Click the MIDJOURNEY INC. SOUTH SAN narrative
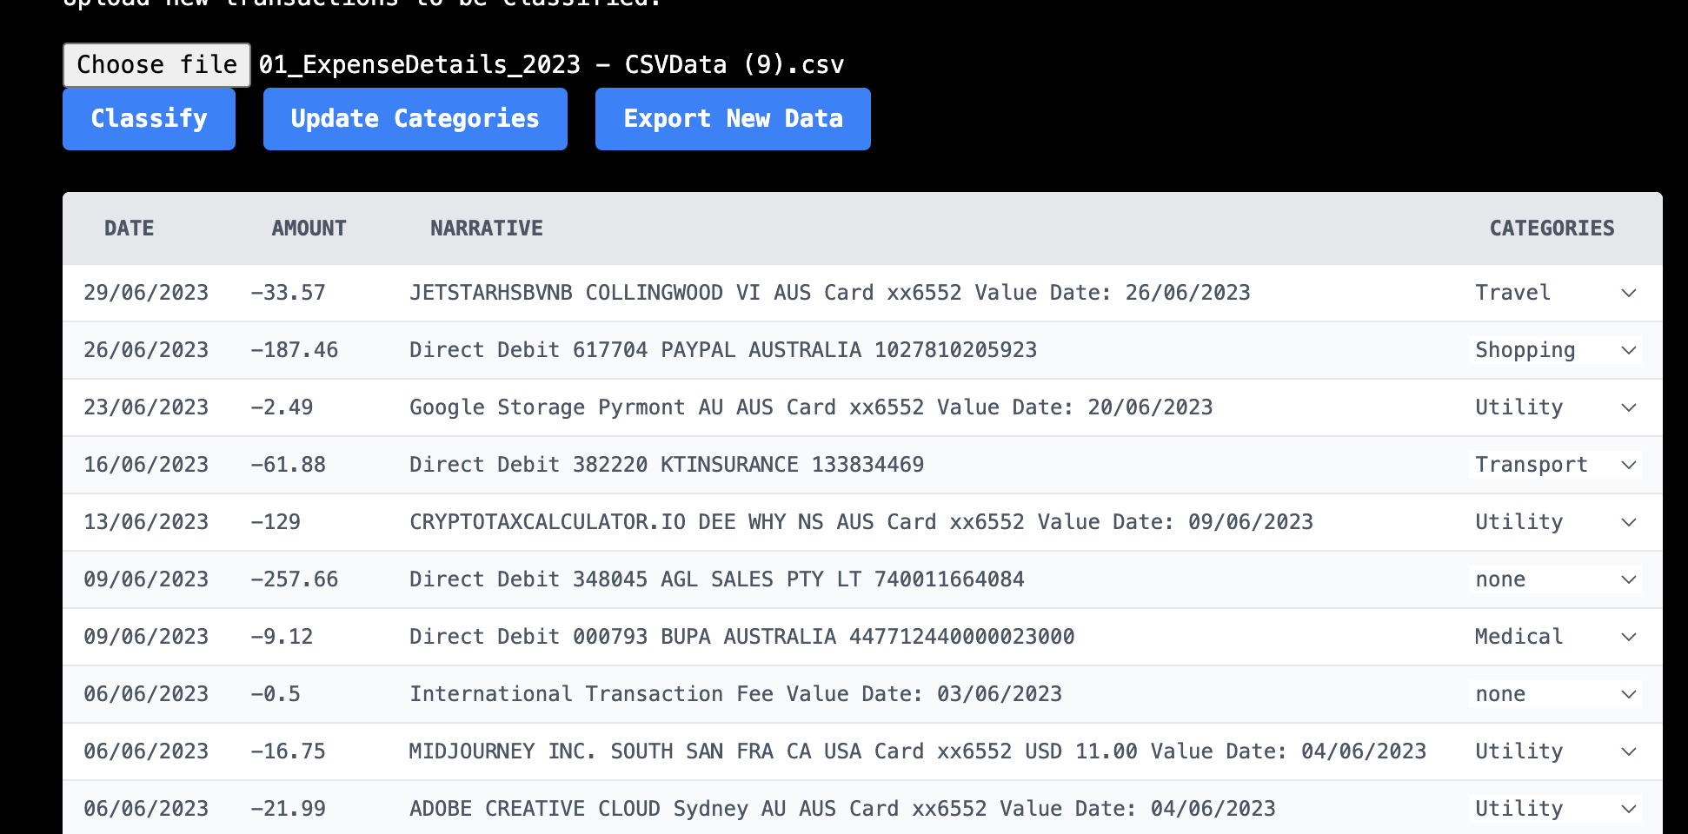The image size is (1688, 834). [x=918, y=751]
